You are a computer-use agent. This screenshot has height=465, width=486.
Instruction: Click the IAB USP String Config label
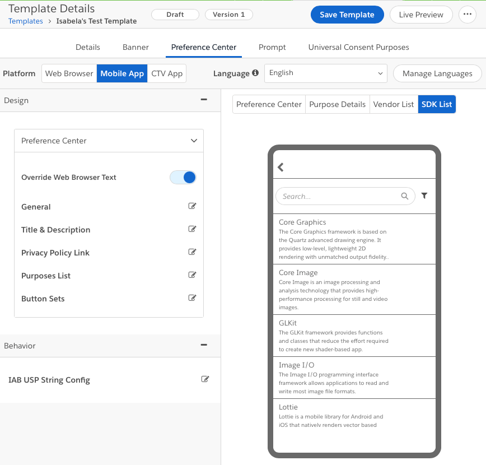point(49,380)
